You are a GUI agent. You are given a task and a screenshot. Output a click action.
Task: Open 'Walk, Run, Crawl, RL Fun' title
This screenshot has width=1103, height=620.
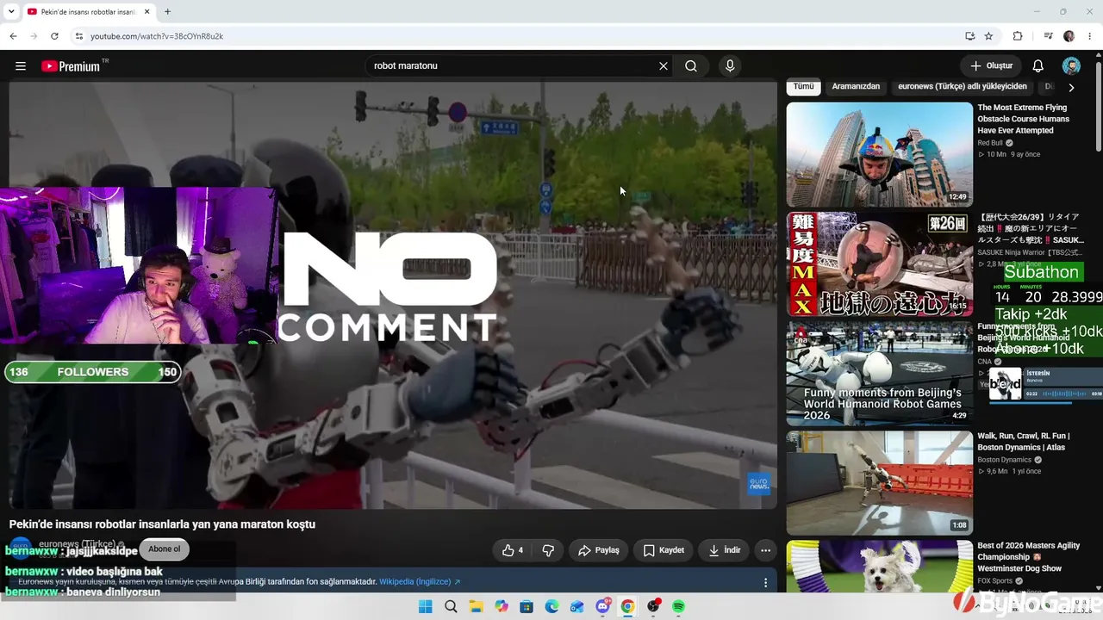tap(1024, 442)
